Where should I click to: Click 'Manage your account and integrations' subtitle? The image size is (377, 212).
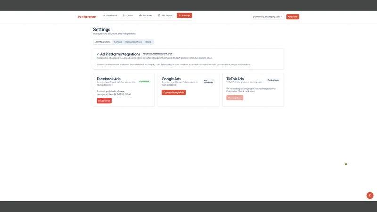click(x=114, y=33)
